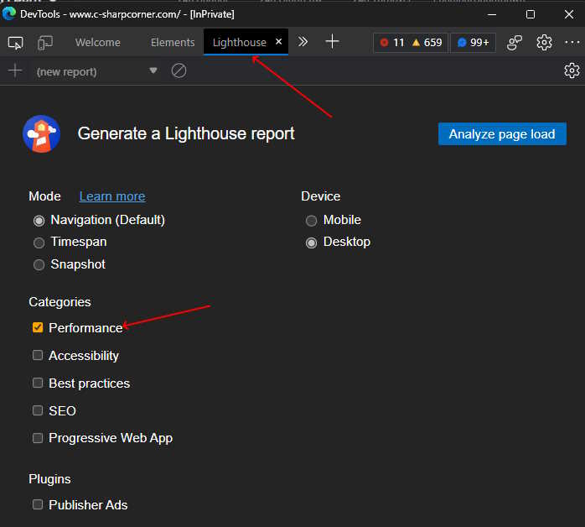Image resolution: width=585 pixels, height=527 pixels.
Task: Open the customize DevTools three-dot menu
Action: pos(572,43)
